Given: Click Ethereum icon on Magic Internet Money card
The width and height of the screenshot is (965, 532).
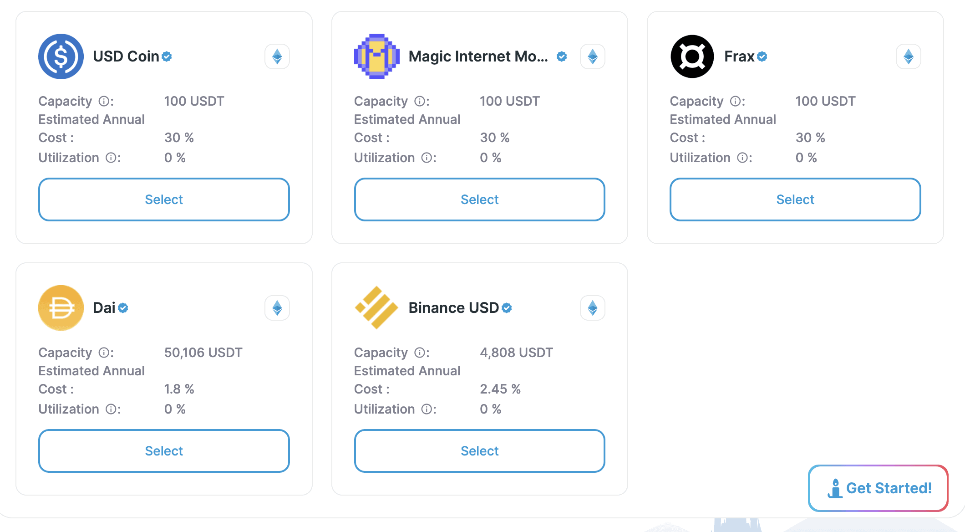Looking at the screenshot, I should click(592, 56).
